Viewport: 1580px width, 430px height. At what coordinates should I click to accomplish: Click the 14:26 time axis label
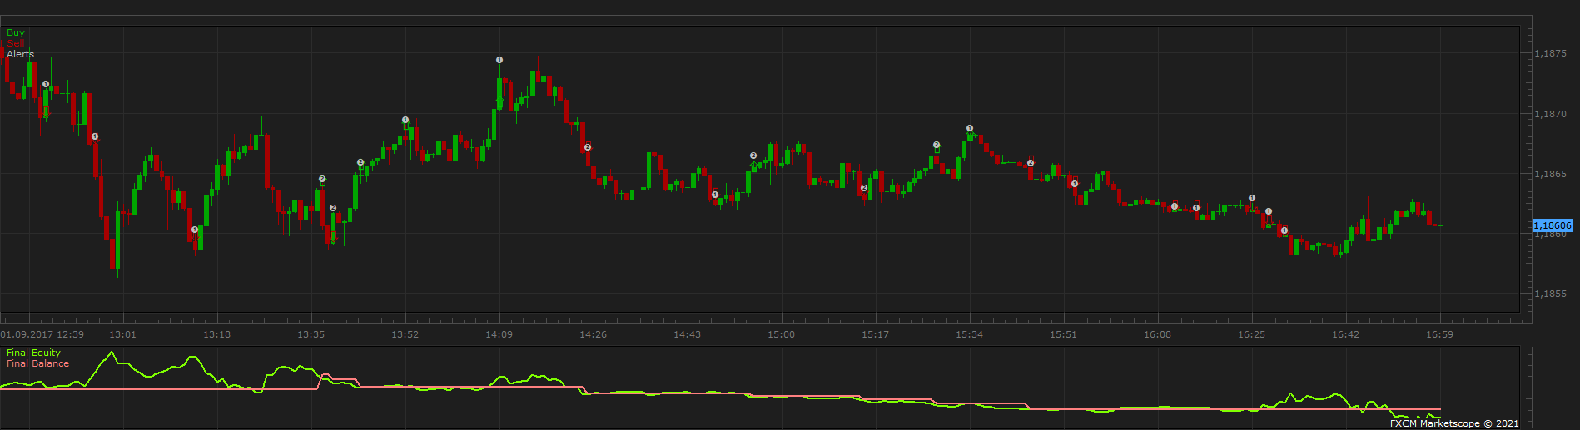(593, 334)
